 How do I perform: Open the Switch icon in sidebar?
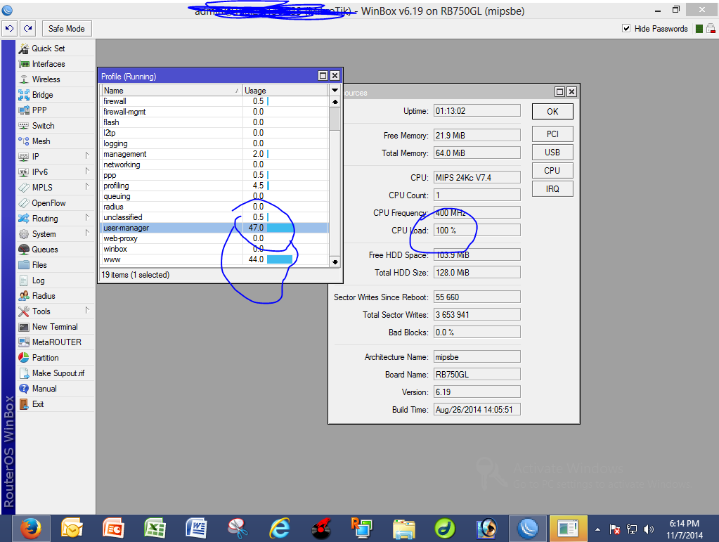pyautogui.click(x=24, y=126)
